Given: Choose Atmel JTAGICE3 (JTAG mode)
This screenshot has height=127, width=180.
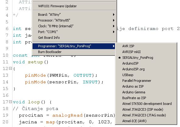Looking at the screenshot, I should pyautogui.click(x=146, y=115).
